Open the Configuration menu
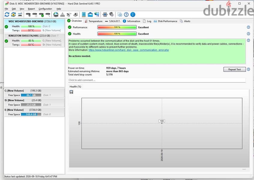Screen dimensions: 254x180 45,9
